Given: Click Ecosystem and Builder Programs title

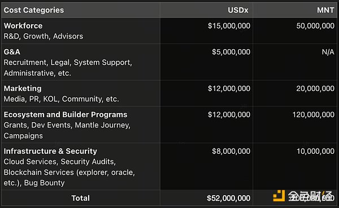Looking at the screenshot, I should 66,114.
